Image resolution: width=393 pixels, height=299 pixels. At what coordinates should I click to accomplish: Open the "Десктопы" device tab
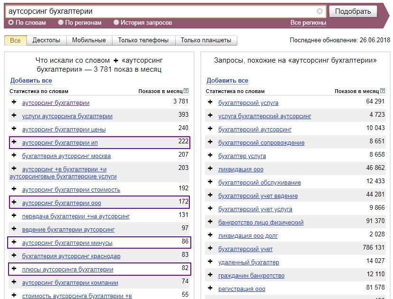point(46,40)
